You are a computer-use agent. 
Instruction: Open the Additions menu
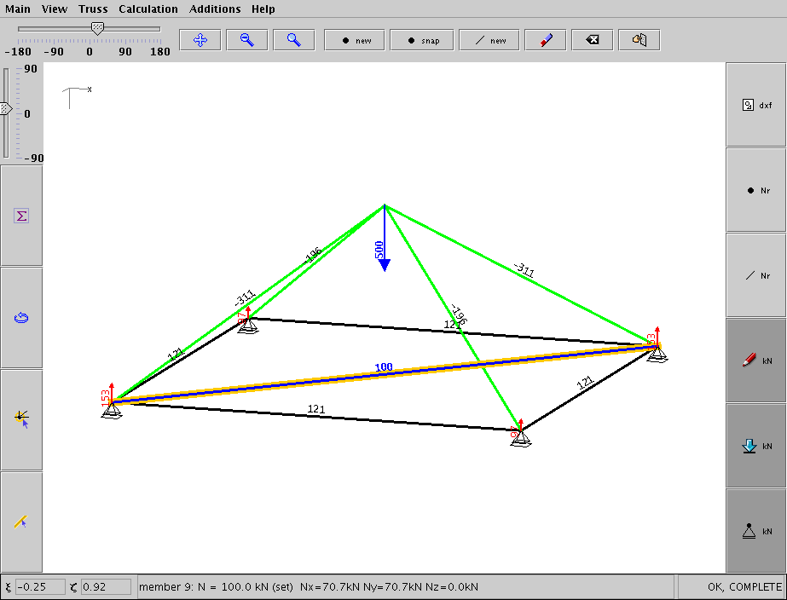pyautogui.click(x=215, y=9)
